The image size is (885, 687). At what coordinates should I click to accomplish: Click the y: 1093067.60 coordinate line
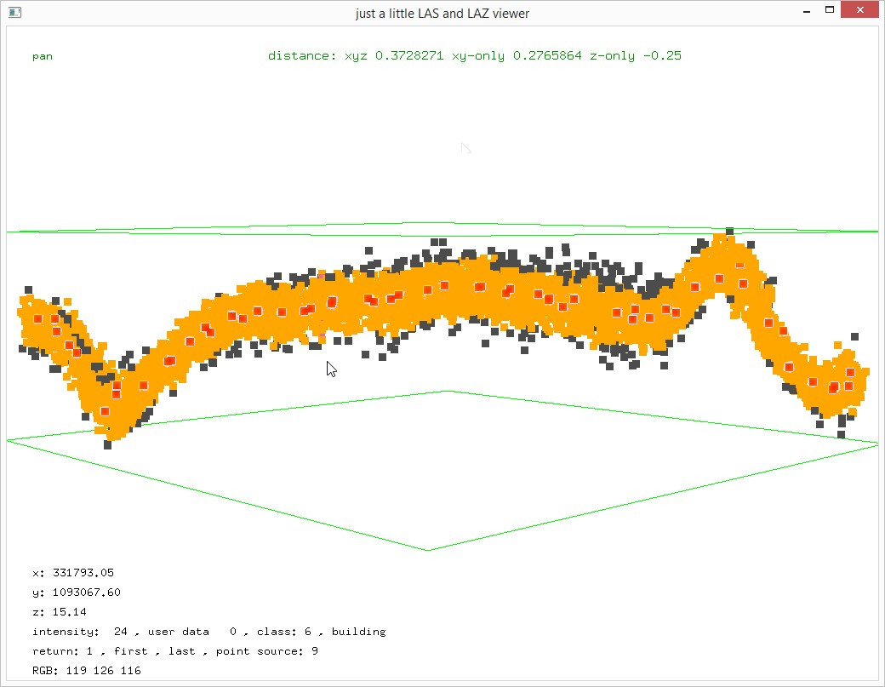[x=77, y=593]
